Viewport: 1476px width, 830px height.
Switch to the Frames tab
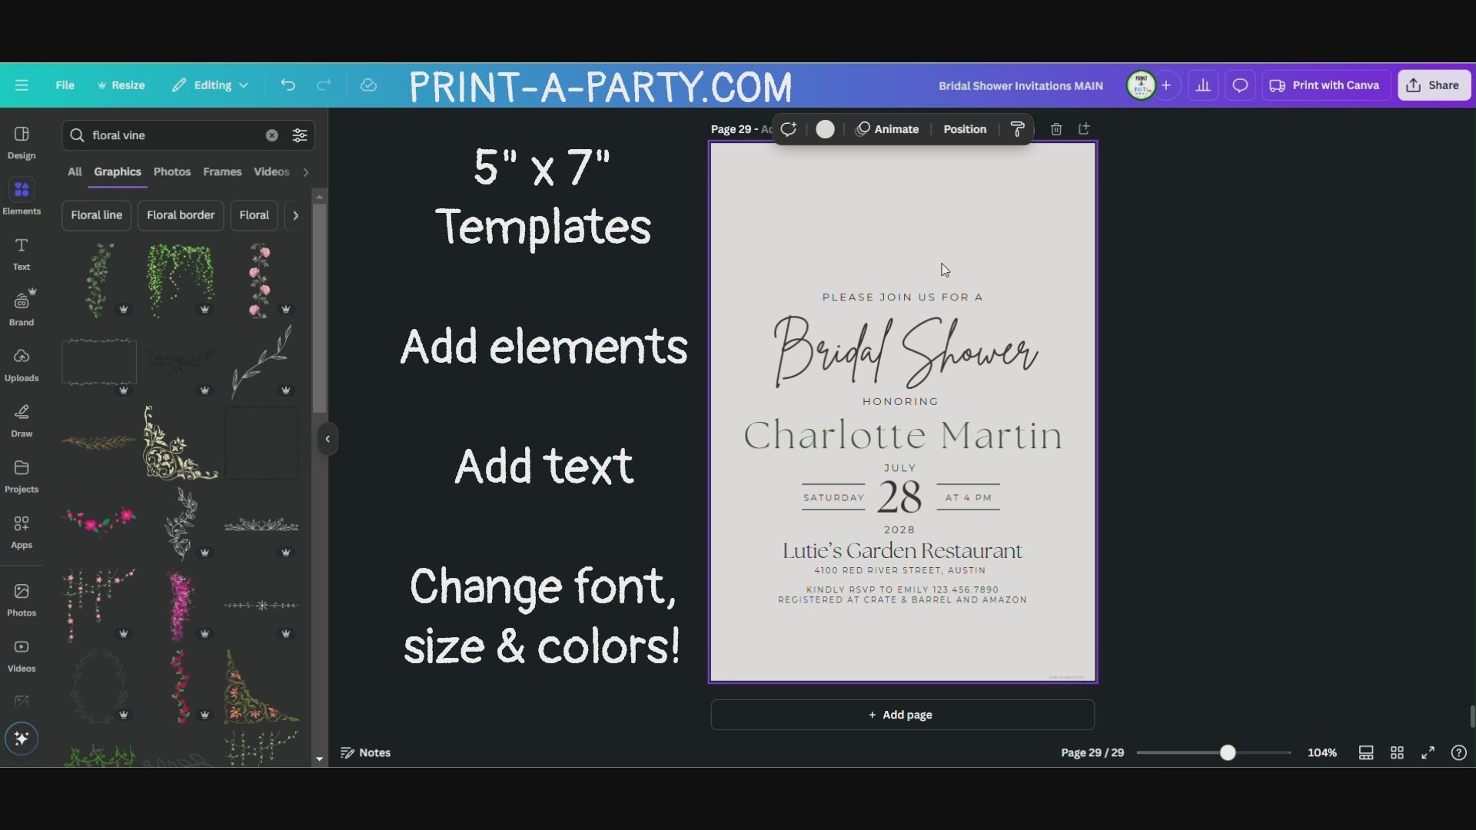point(222,172)
